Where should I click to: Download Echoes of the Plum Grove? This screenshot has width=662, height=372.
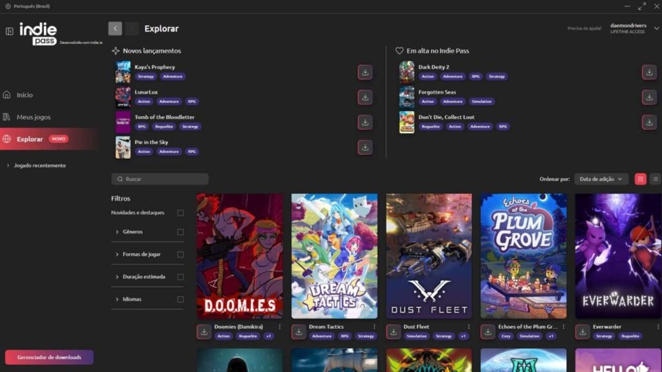coord(487,331)
